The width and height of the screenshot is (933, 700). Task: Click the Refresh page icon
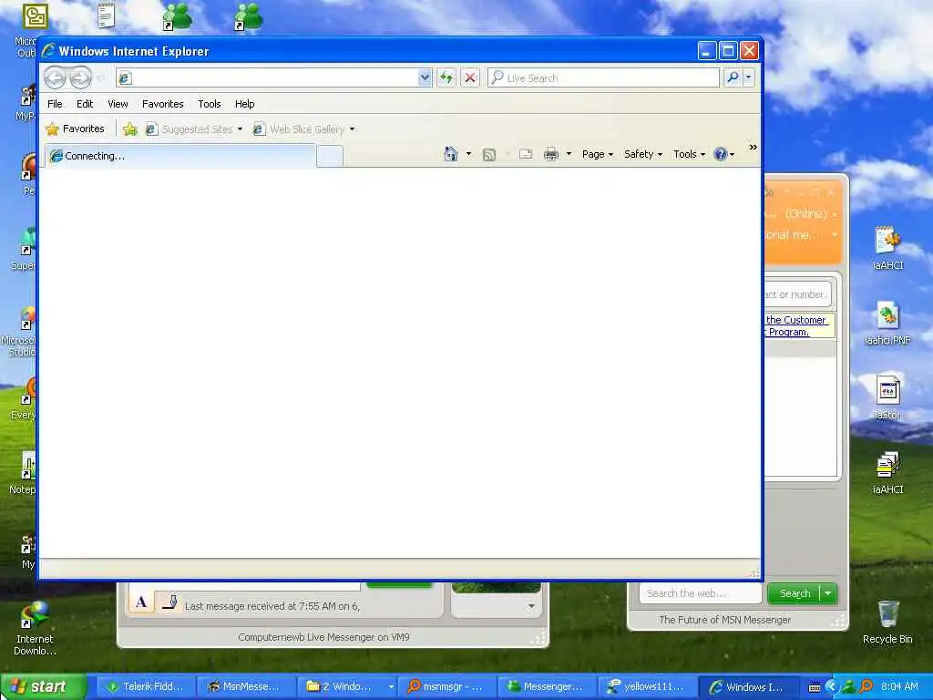[446, 77]
